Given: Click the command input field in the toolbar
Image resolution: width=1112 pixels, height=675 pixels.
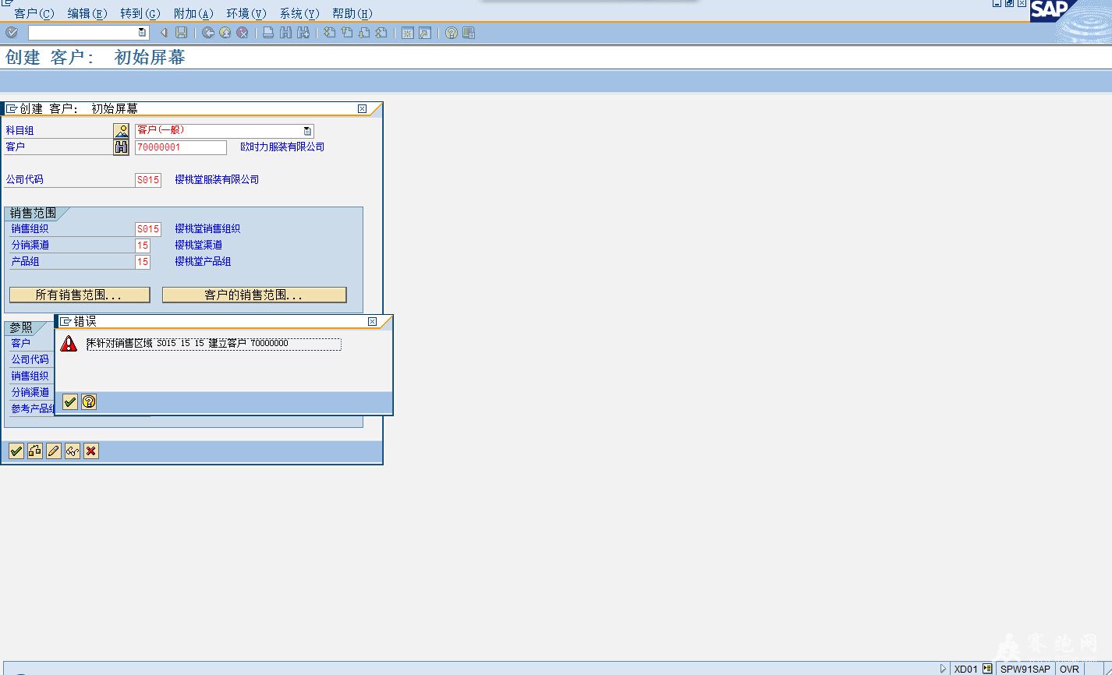Looking at the screenshot, I should tap(88, 33).
